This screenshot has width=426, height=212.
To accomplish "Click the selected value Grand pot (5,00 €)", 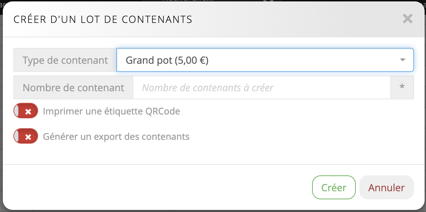I will 167,61.
